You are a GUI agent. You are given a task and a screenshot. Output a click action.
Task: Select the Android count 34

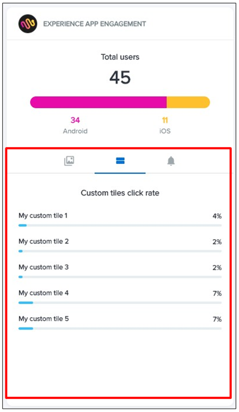click(x=75, y=120)
